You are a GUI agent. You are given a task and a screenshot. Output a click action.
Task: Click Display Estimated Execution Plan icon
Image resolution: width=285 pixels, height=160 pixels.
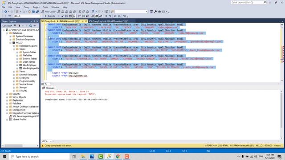(x=66, y=16)
